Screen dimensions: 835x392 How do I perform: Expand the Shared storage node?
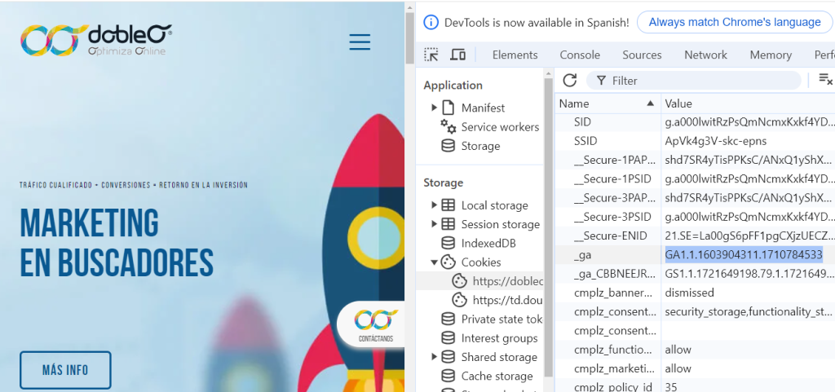[435, 357]
